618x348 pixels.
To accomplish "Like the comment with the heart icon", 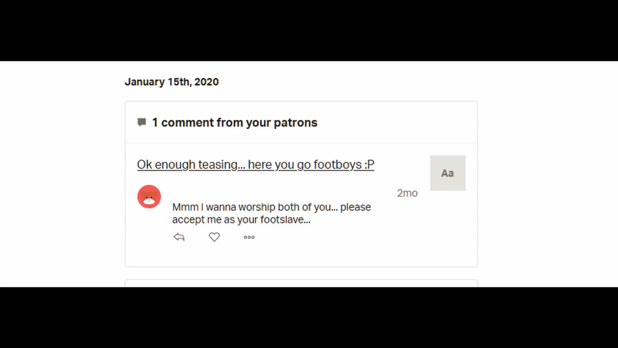I will [214, 237].
